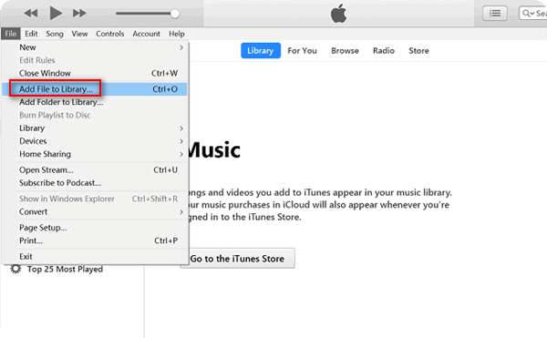547x338 pixels.
Task: Switch to the Store tab
Action: [418, 51]
